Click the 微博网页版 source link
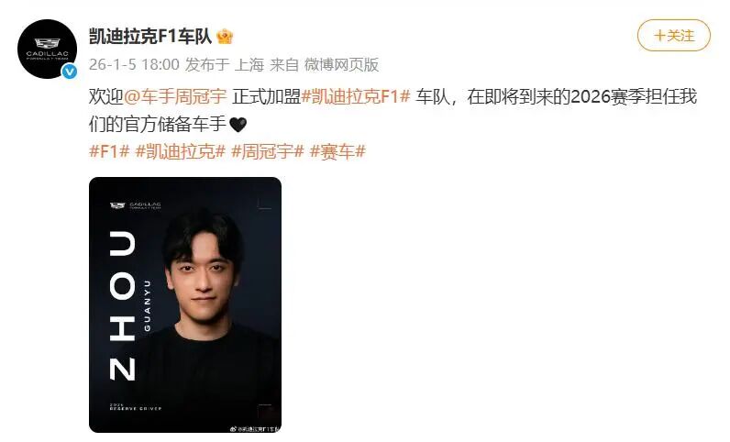 click(341, 64)
